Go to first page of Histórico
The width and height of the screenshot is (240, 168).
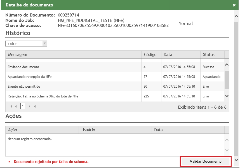pyautogui.click(x=11, y=106)
